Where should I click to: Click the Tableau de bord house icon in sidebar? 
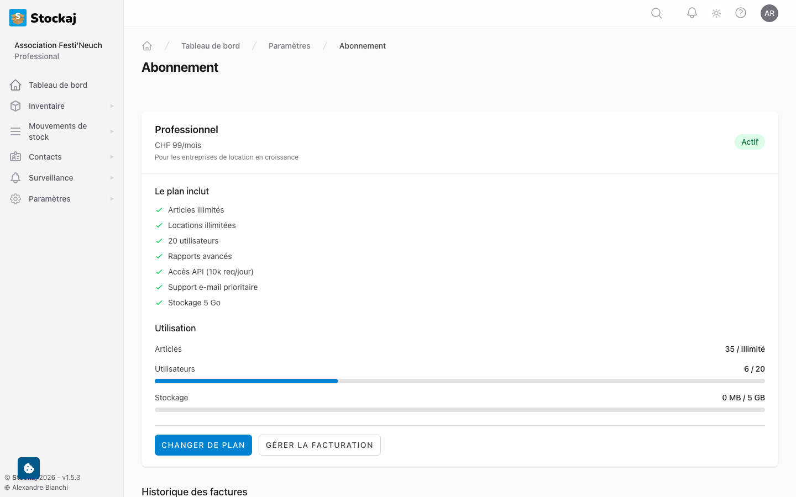tap(15, 85)
